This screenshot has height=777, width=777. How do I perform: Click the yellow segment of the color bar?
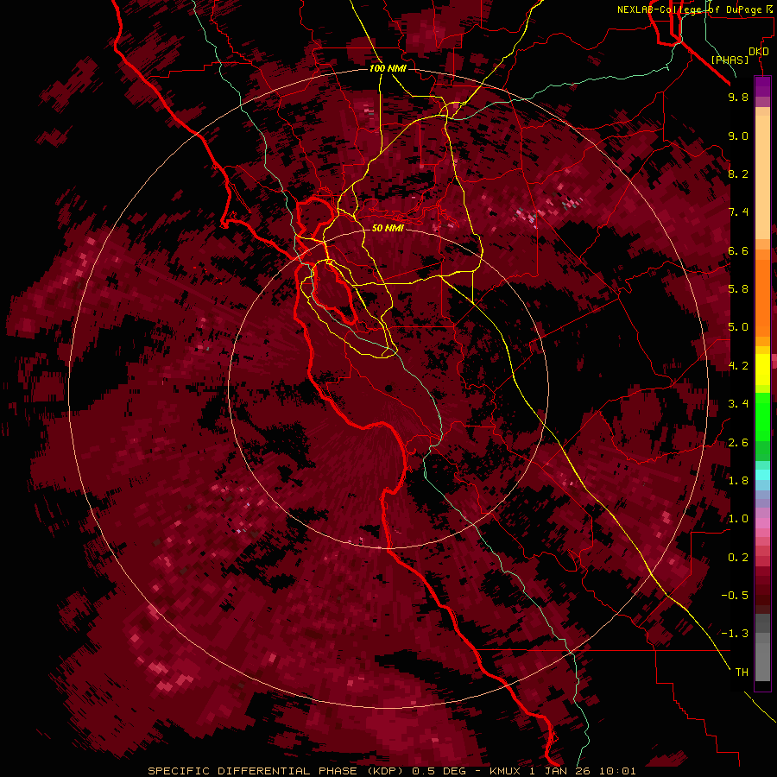pos(762,370)
